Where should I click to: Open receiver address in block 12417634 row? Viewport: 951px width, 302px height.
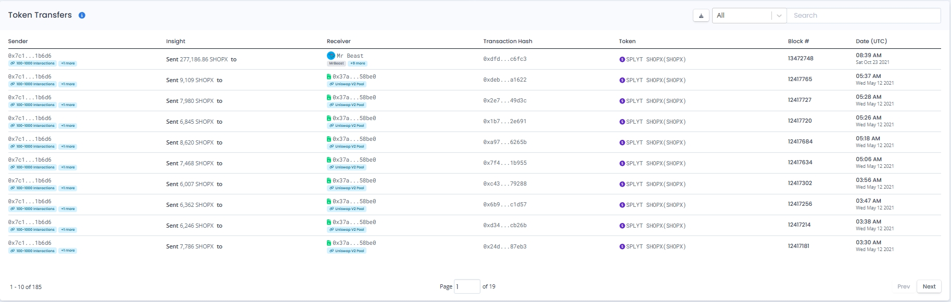point(354,160)
